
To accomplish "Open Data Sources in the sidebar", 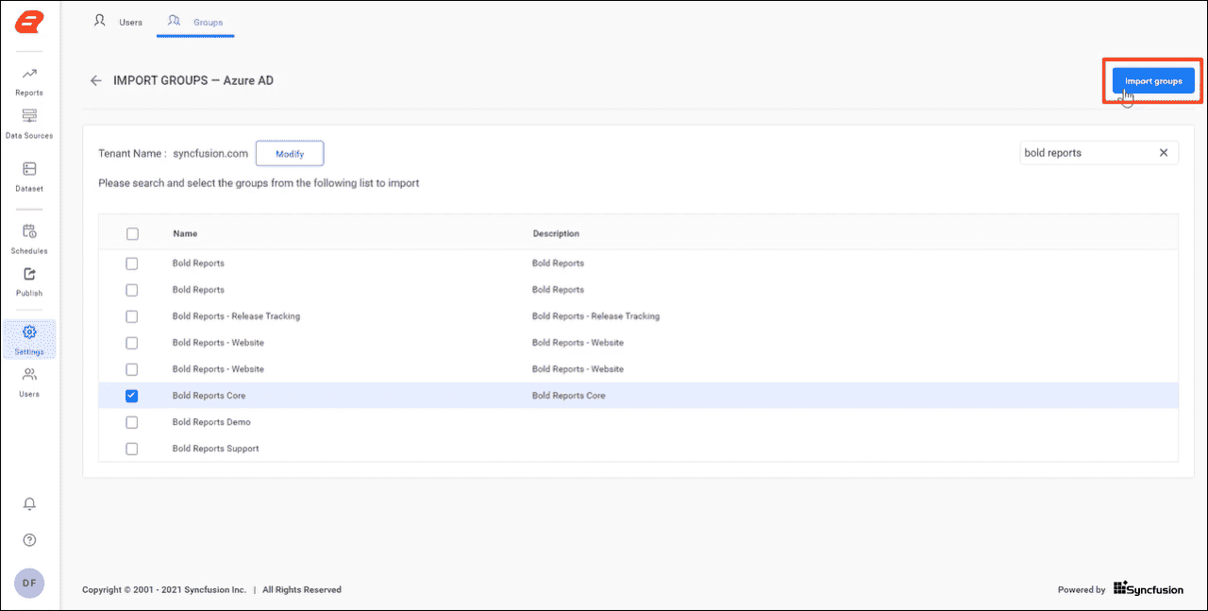I will (29, 124).
